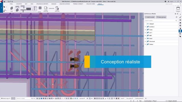
Task: Open the Model origin dropdown
Action: tap(6, 98)
